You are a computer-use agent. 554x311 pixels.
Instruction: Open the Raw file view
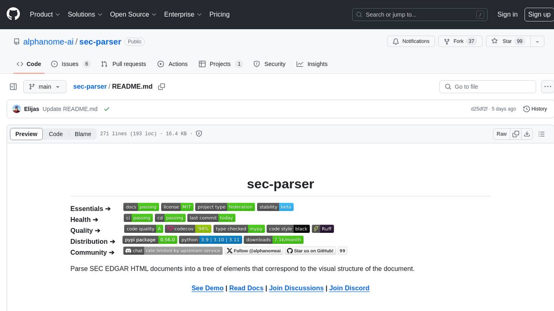[x=501, y=134]
